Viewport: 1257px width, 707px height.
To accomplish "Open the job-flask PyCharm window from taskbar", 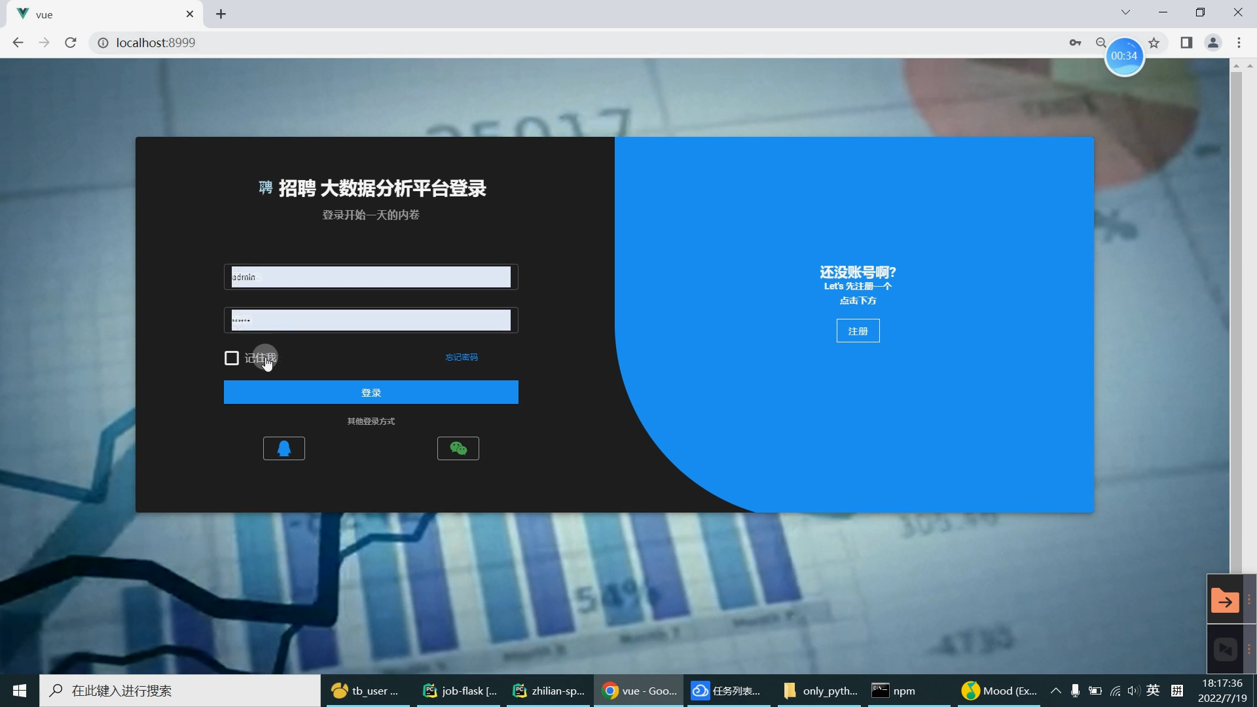I will [x=459, y=691].
